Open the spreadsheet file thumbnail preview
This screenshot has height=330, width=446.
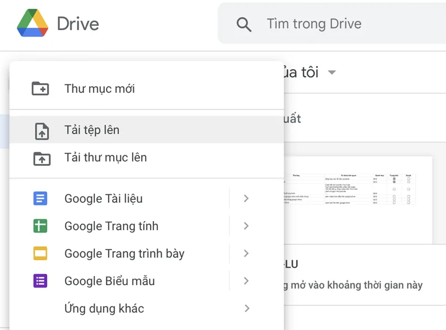point(358,200)
